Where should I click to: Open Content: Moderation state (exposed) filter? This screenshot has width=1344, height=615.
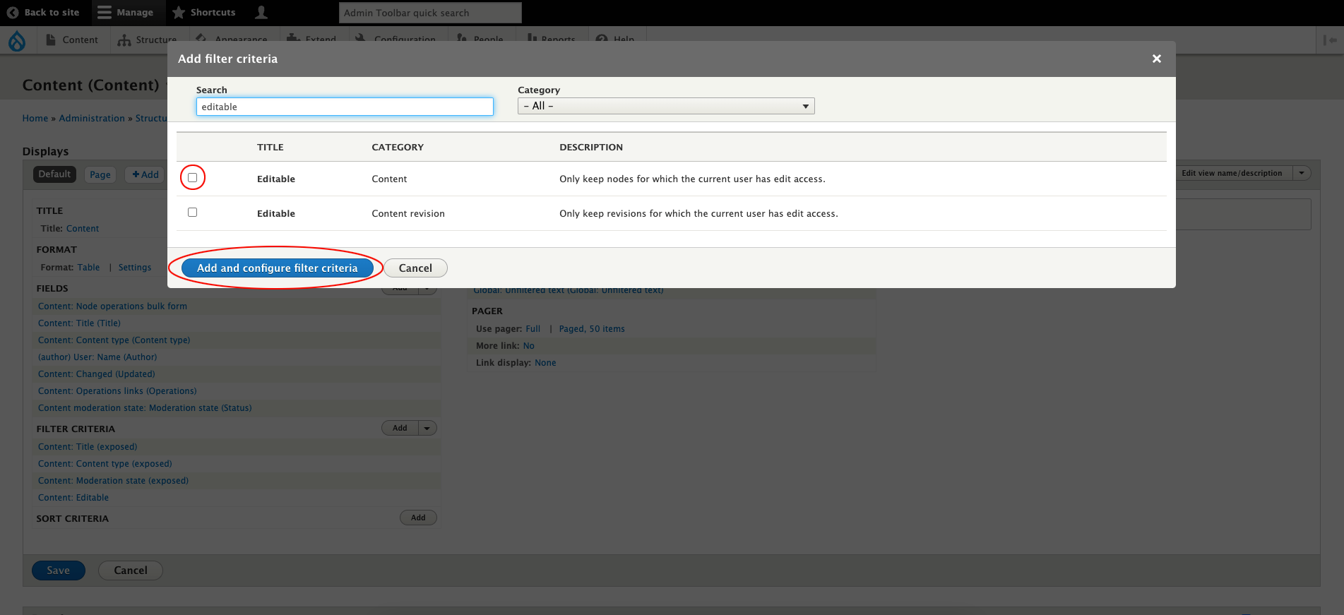113,481
